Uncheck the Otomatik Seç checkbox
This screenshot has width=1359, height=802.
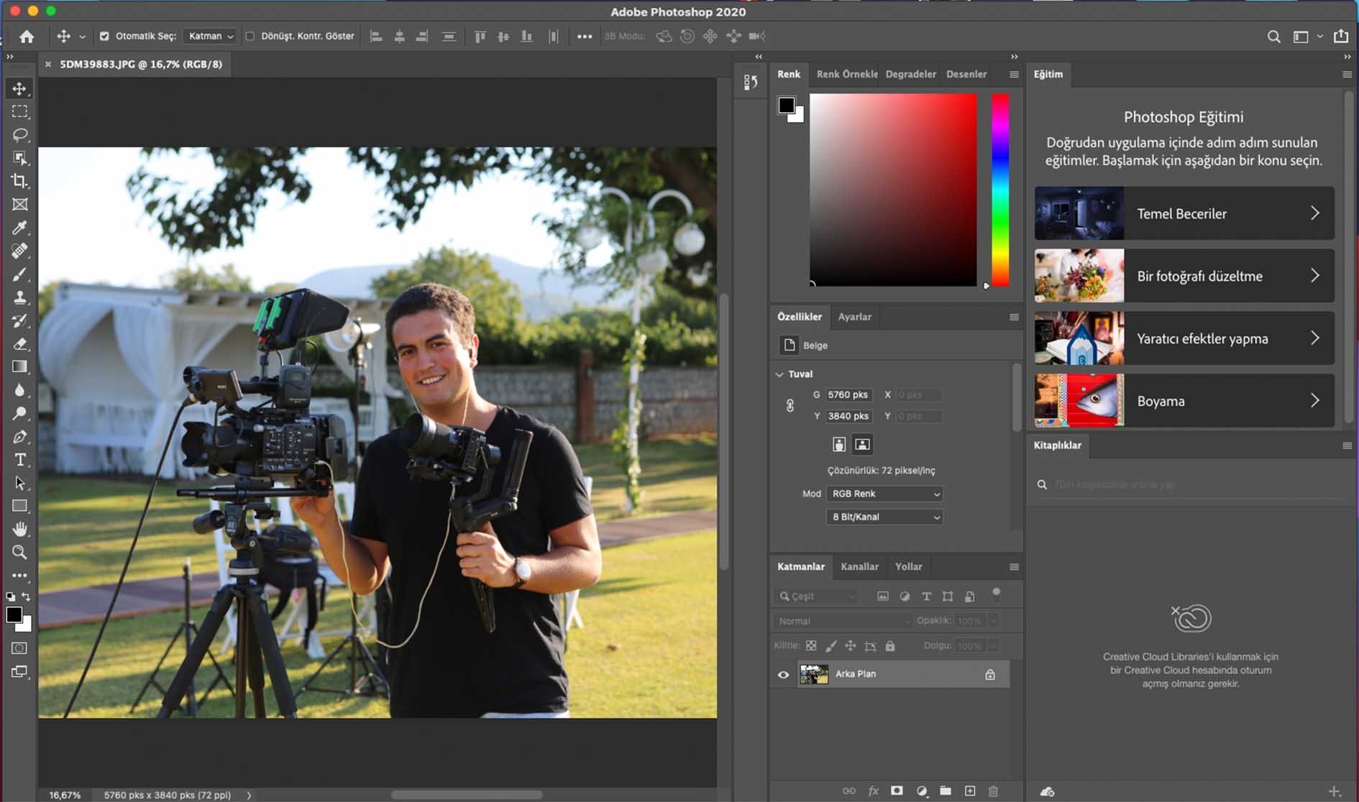click(104, 36)
